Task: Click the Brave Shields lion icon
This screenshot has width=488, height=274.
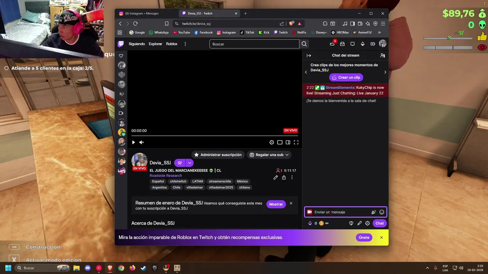Action: coord(291,24)
